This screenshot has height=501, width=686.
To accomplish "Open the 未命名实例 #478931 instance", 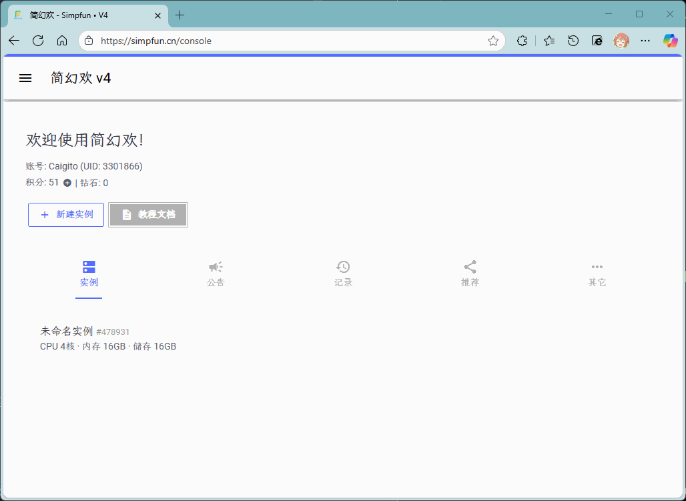I will click(85, 332).
